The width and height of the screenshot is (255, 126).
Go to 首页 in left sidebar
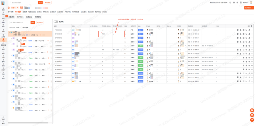(3, 9)
